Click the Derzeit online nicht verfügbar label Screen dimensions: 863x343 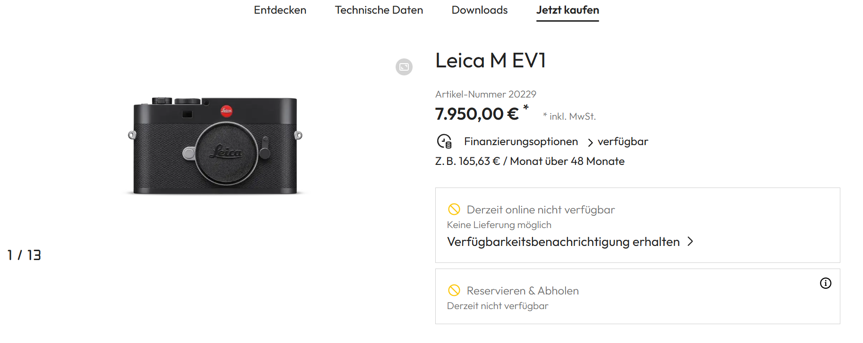click(541, 210)
